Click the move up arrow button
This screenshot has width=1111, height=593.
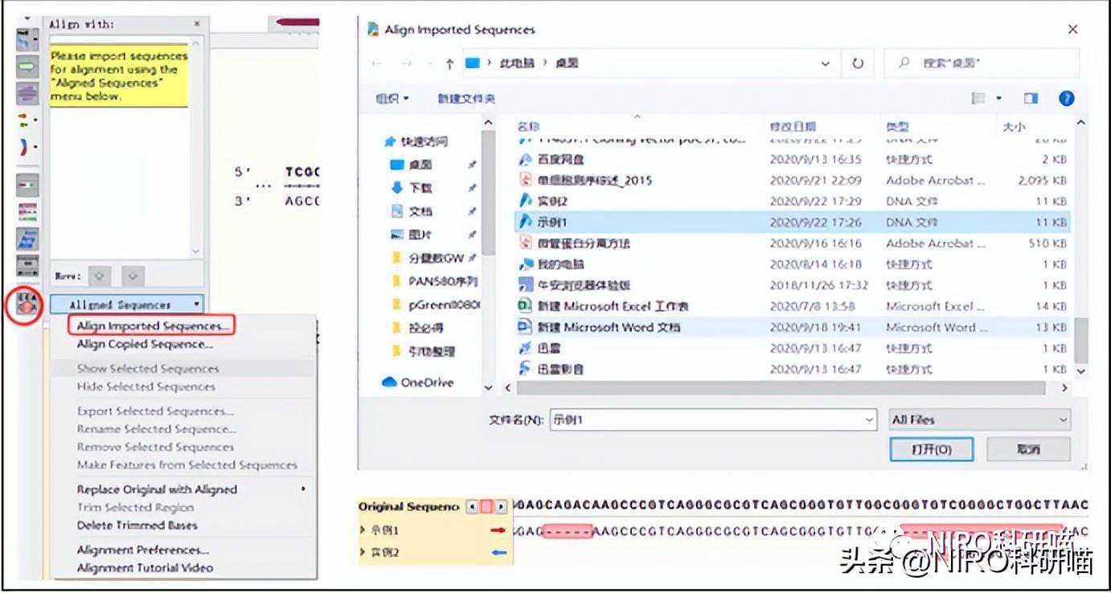[99, 276]
